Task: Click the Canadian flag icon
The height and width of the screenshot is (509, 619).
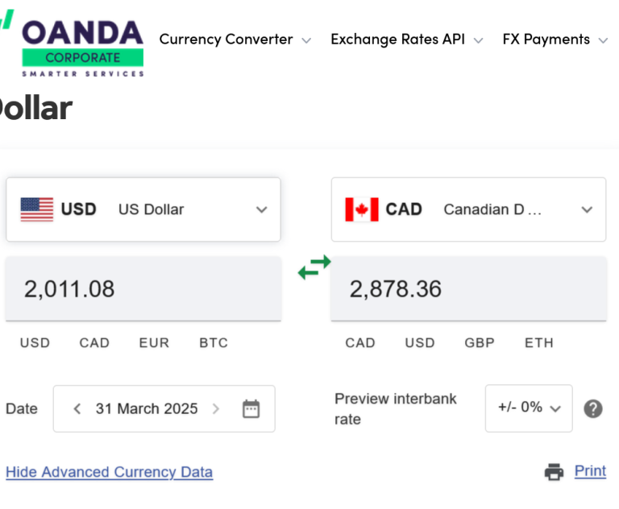Action: pyautogui.click(x=362, y=209)
